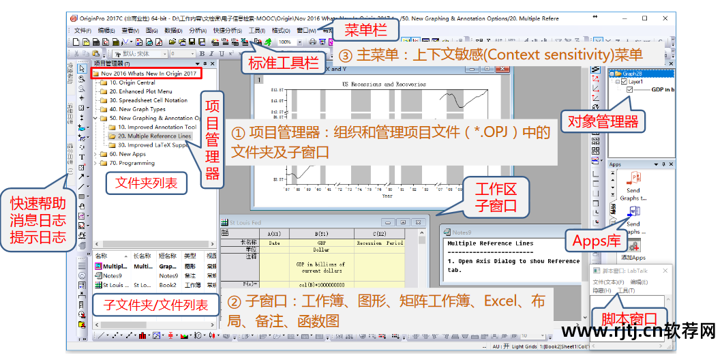Click the Bold B formatting icon

[x=202, y=53]
